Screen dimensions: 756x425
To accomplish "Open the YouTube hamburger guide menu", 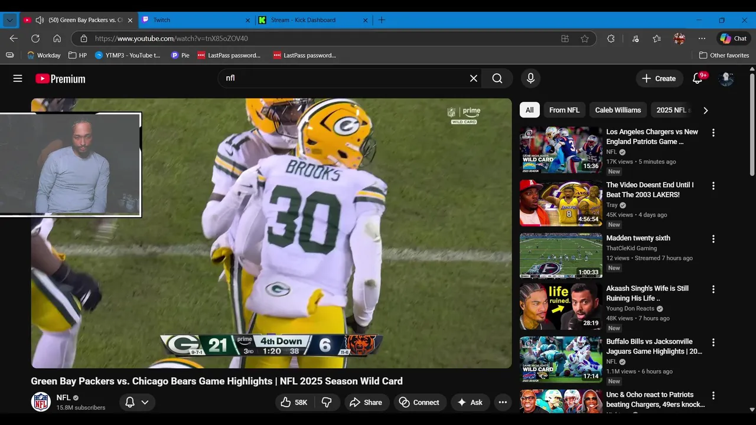I will tap(18, 79).
